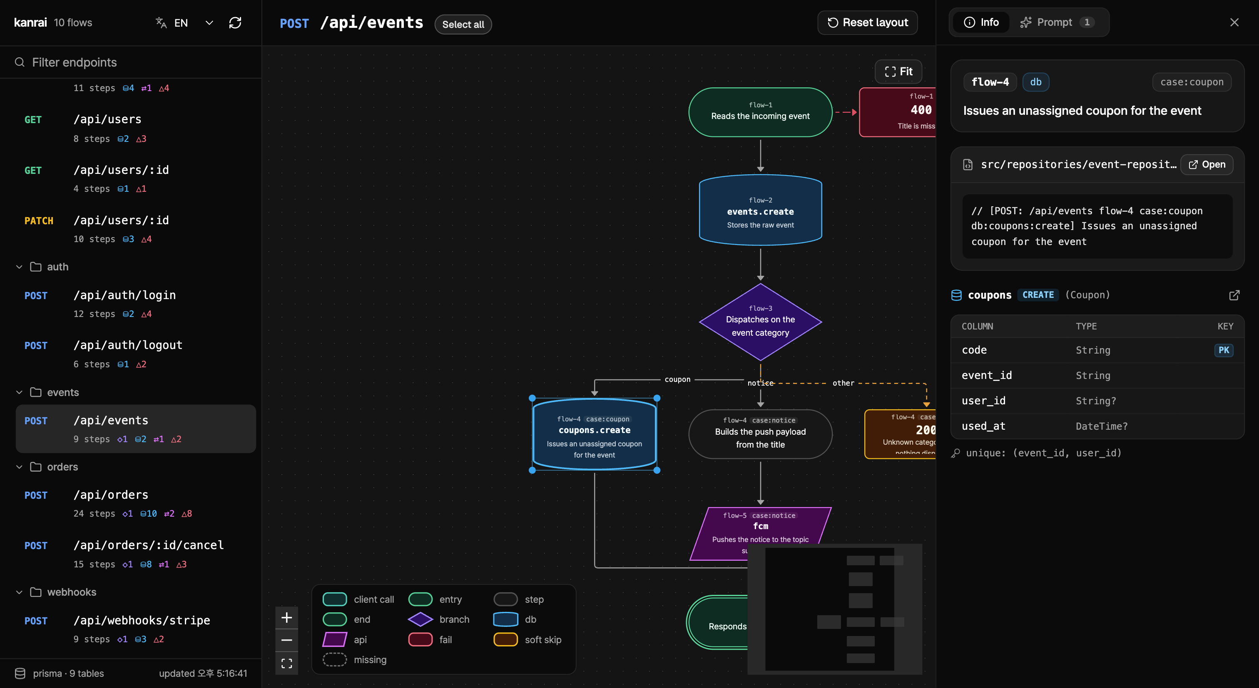Select POST /api/auth/logout endpoint

(136, 354)
